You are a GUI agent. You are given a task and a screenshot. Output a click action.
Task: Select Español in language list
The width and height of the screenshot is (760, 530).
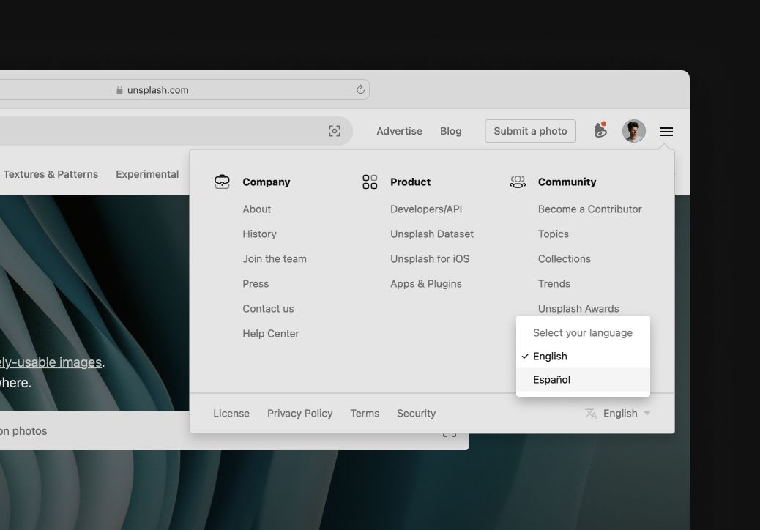tap(583, 379)
